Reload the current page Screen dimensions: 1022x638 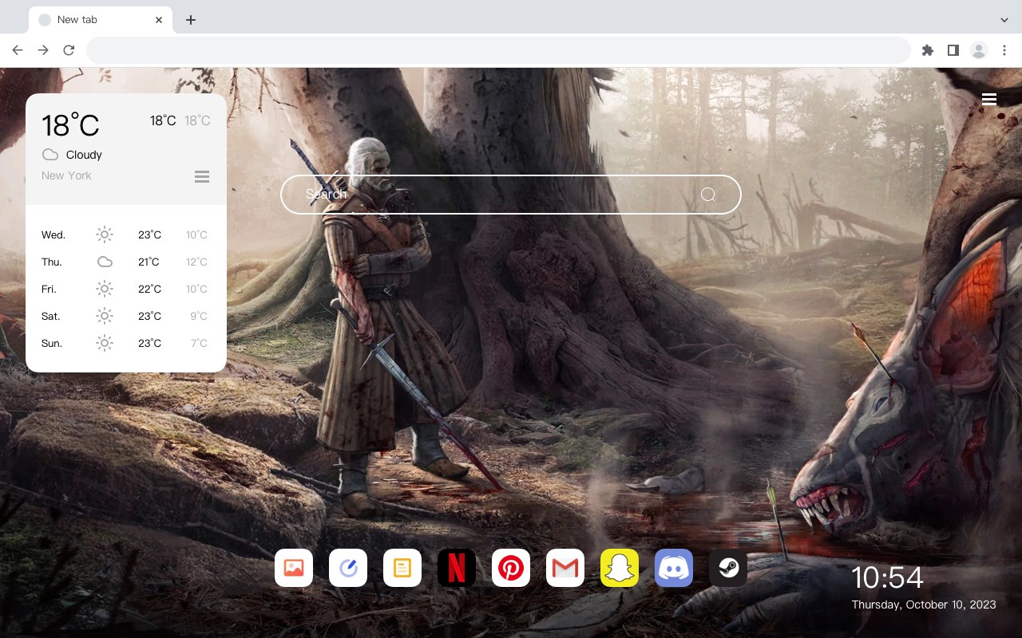pyautogui.click(x=69, y=50)
